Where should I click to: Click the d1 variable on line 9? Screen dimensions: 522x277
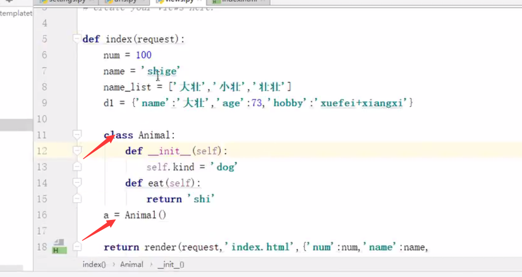click(x=109, y=103)
